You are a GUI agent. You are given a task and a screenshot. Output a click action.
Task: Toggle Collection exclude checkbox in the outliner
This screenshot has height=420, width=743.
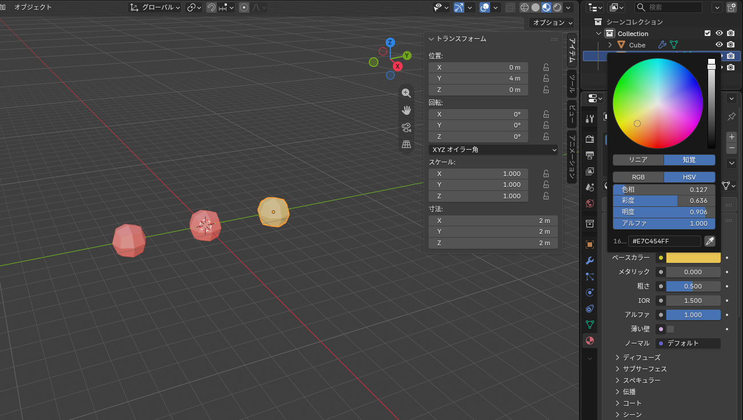[708, 33]
